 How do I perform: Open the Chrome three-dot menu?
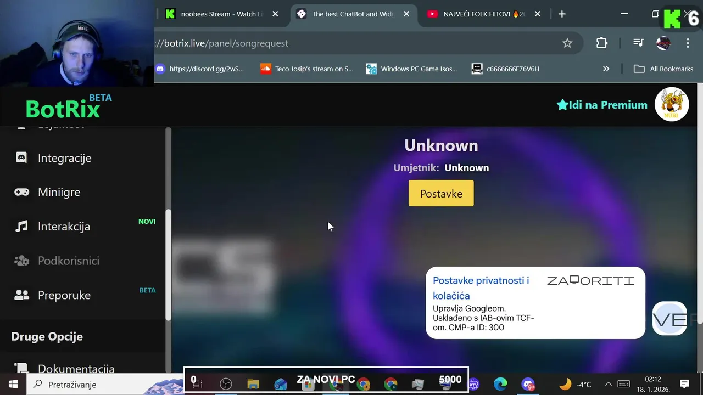point(688,43)
